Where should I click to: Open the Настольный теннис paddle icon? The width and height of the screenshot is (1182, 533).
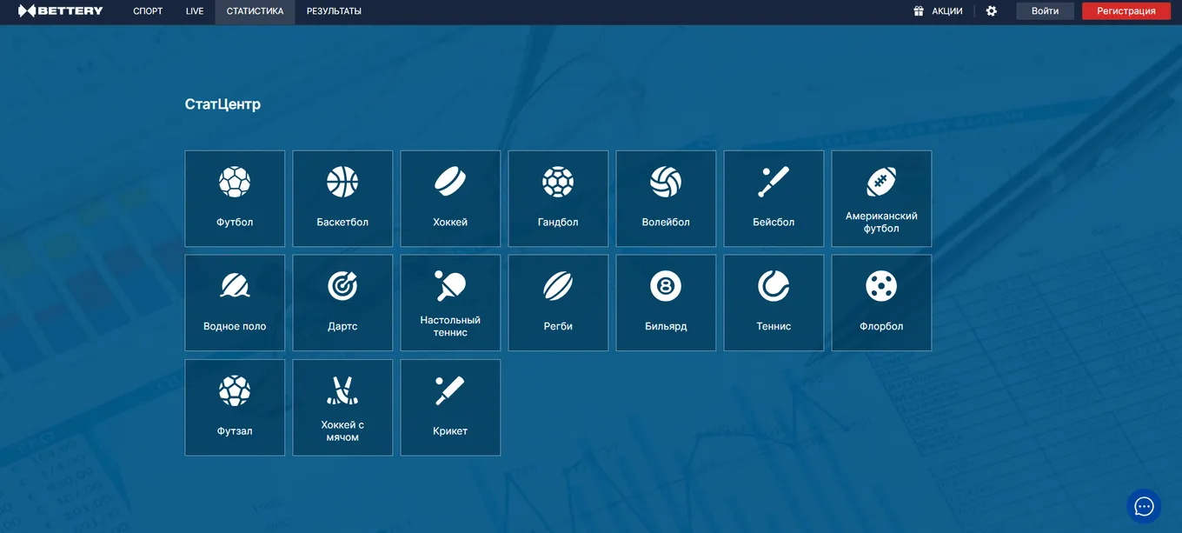point(450,286)
